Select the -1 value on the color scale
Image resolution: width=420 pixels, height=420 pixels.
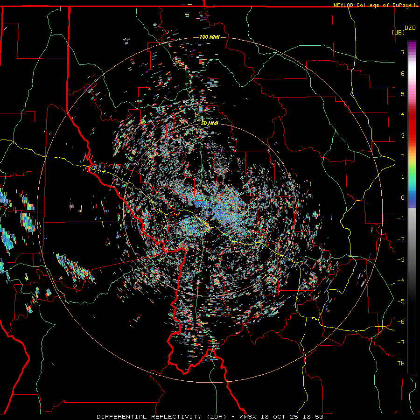401,218
